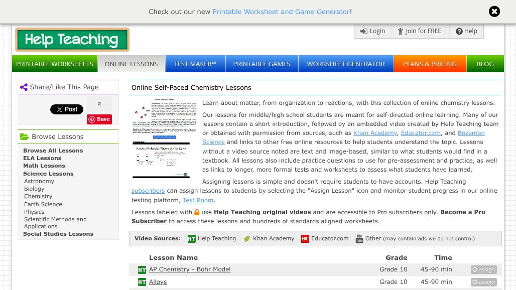
Task: Go to Printable Games tab
Action: point(262,64)
